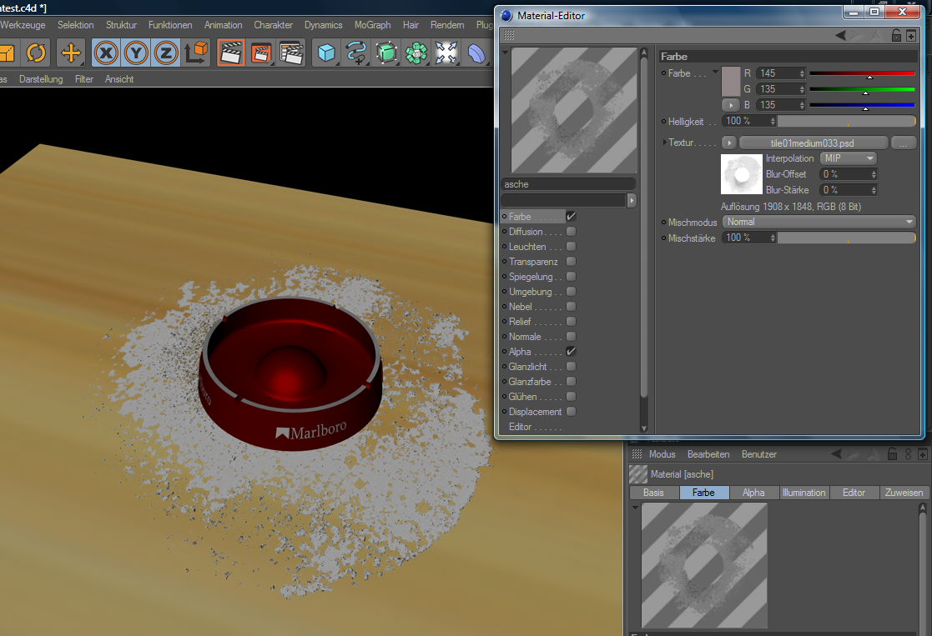Image resolution: width=932 pixels, height=636 pixels.
Task: Open color mode arrow beside B value
Action: tap(731, 105)
